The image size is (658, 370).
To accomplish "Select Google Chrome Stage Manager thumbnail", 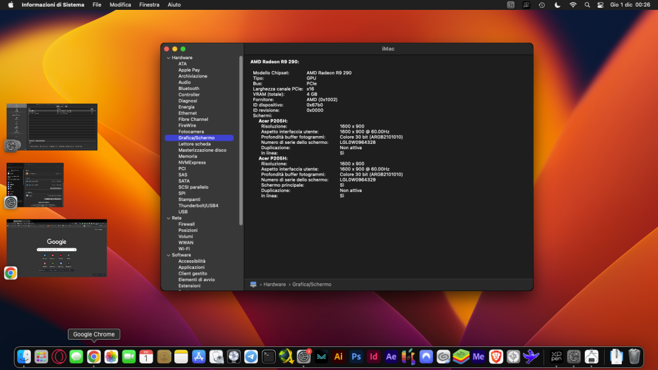I will coord(57,248).
